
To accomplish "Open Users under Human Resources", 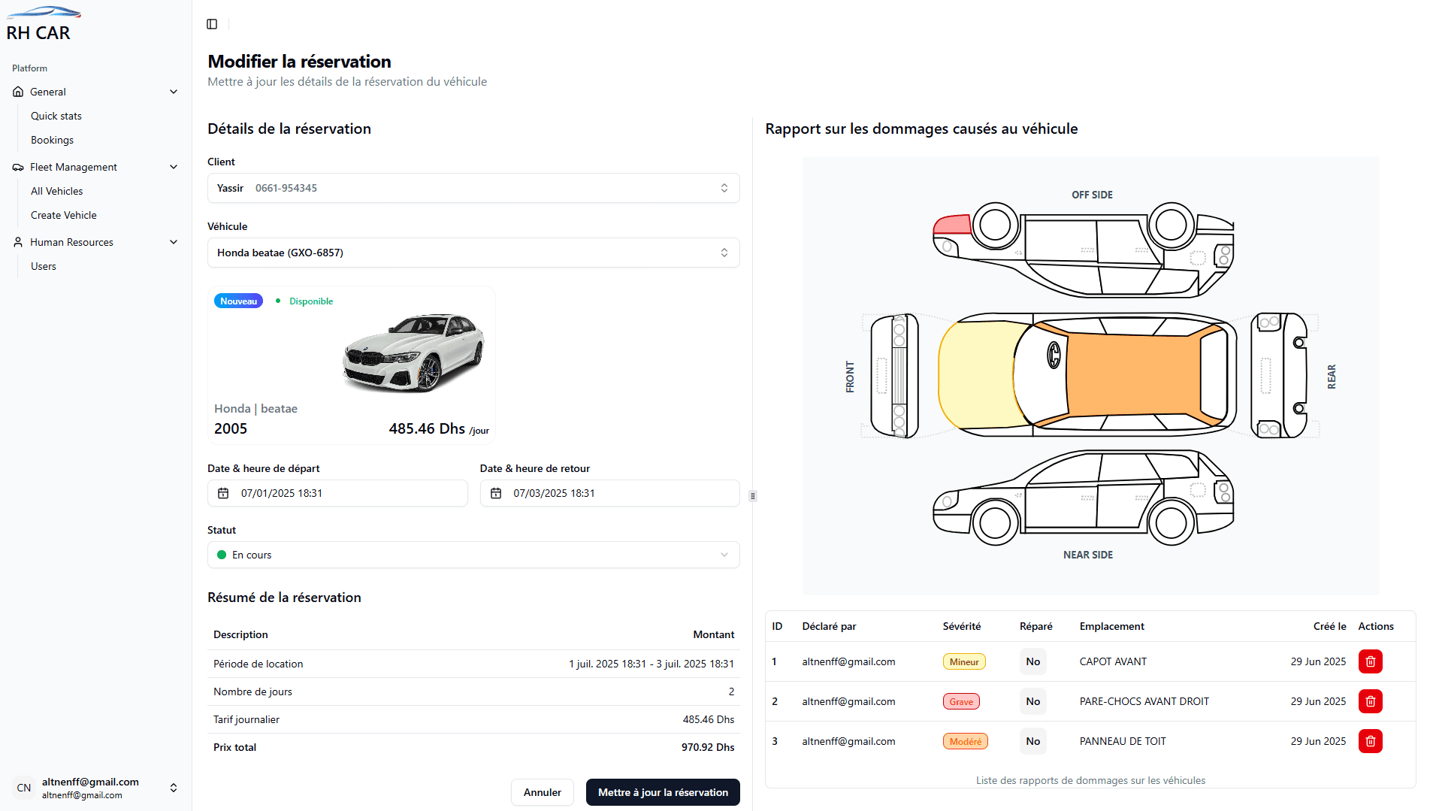I will (x=43, y=265).
